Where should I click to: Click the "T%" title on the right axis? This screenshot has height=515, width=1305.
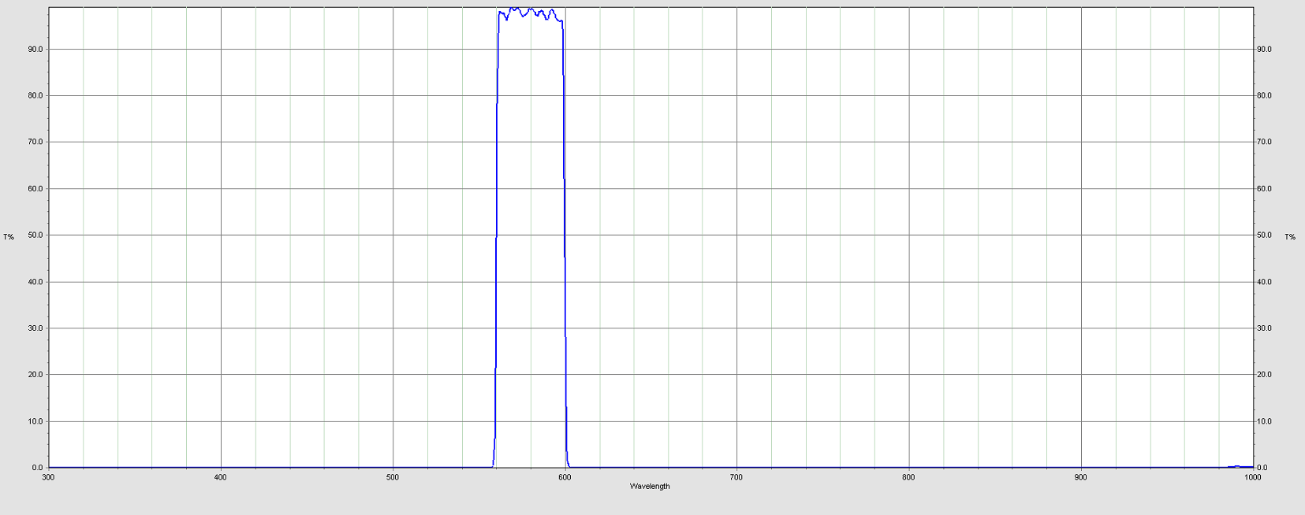point(1290,237)
